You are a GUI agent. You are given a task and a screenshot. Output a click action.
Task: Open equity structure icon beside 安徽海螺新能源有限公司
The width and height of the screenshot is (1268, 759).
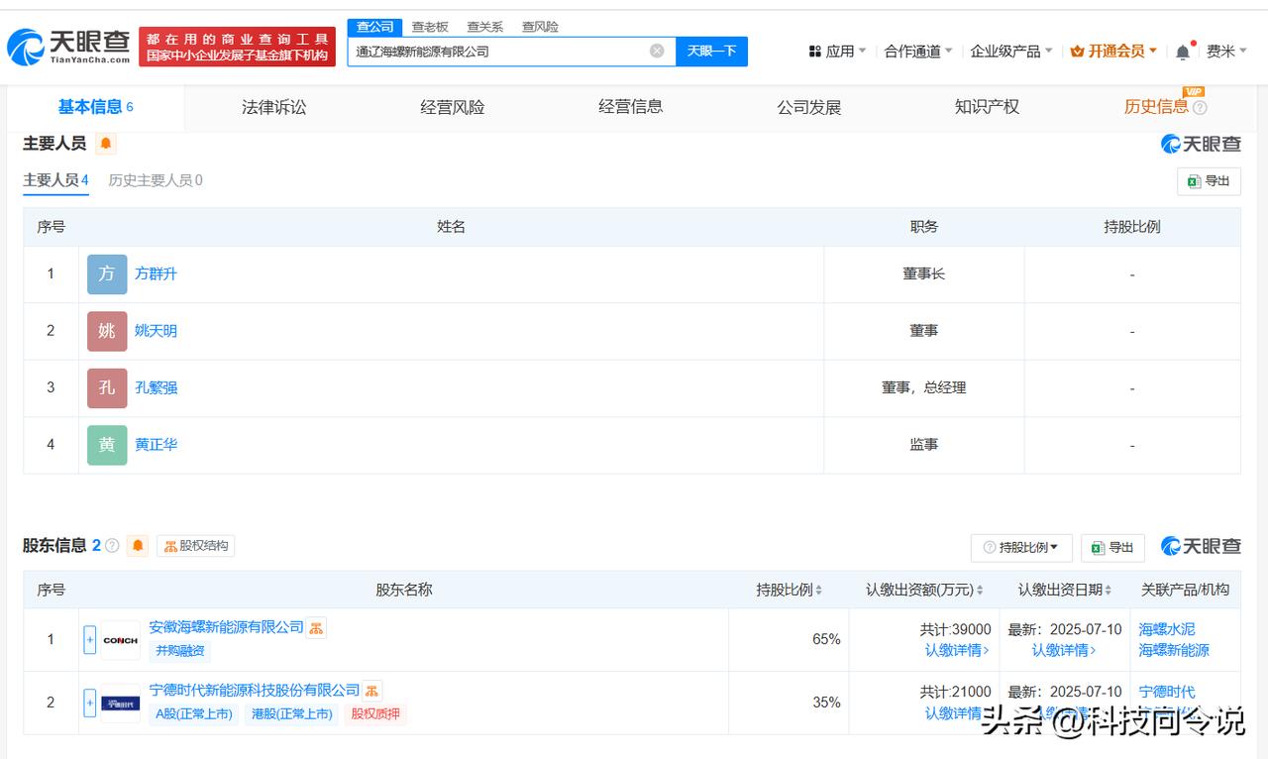(316, 627)
